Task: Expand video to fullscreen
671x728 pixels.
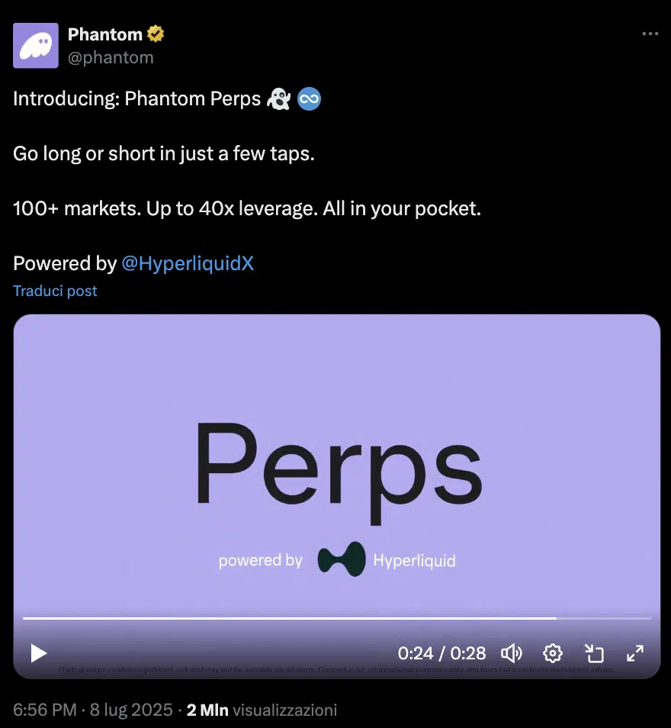Action: click(635, 653)
